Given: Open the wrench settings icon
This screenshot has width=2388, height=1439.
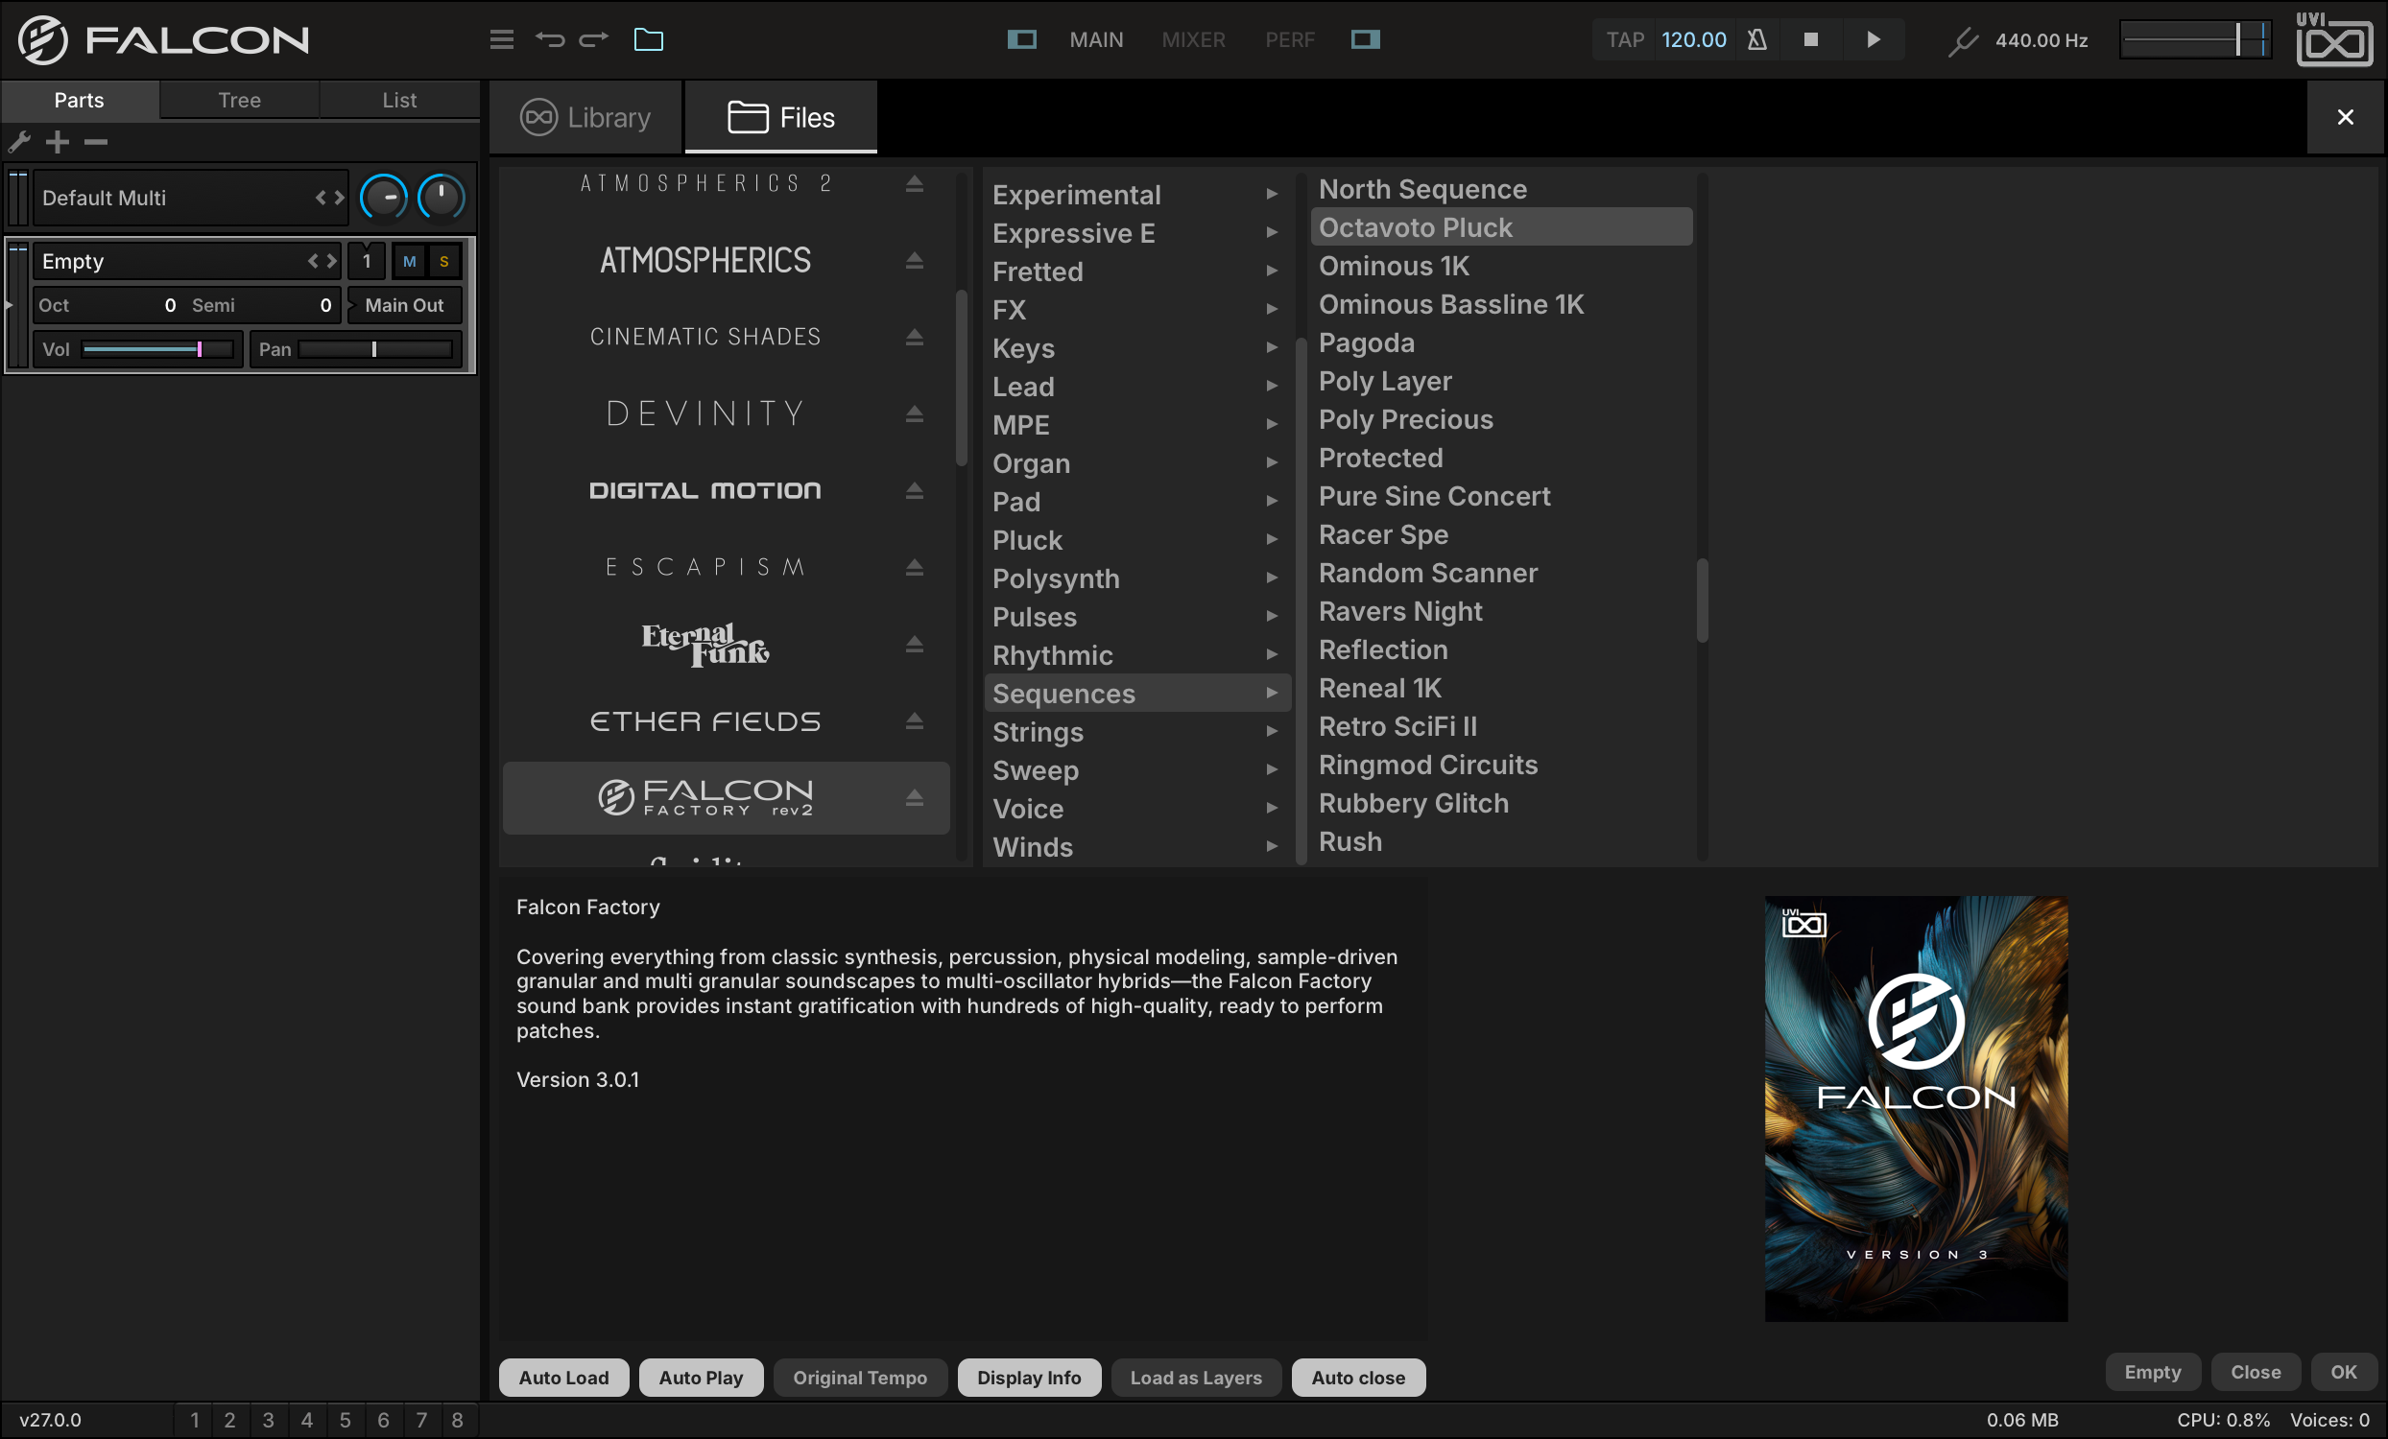Looking at the screenshot, I should click(19, 142).
